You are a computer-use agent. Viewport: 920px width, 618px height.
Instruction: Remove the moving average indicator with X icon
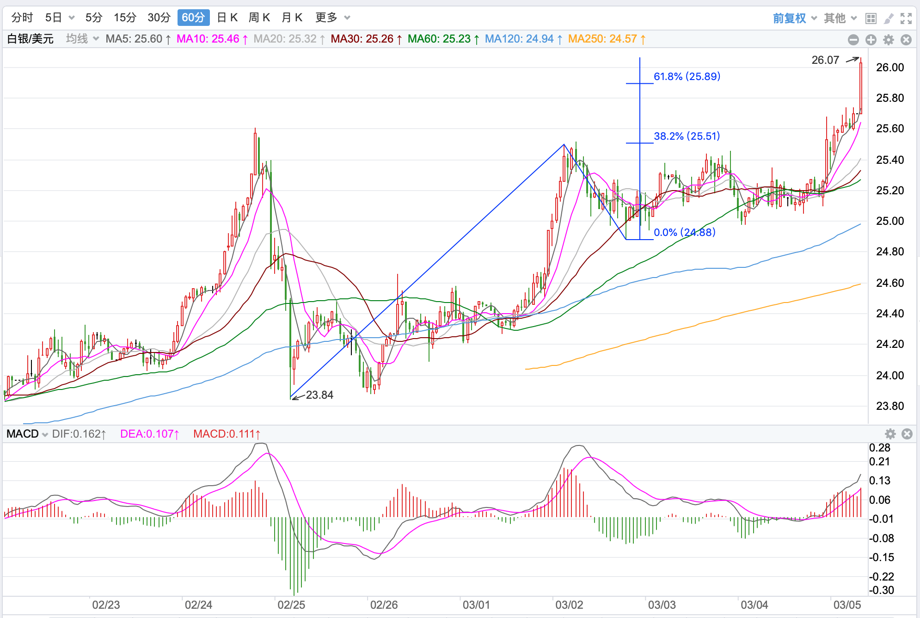click(x=906, y=40)
